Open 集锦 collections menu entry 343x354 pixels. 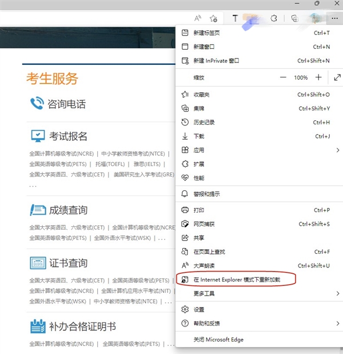click(259, 109)
